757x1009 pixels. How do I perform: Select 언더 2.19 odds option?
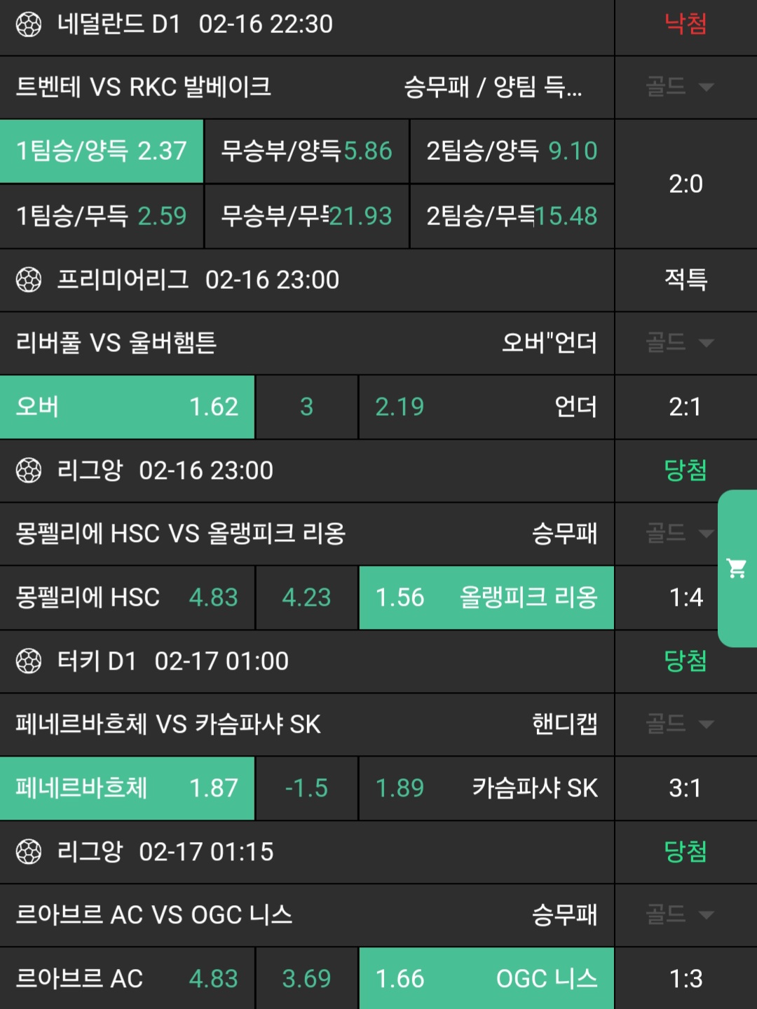point(486,407)
